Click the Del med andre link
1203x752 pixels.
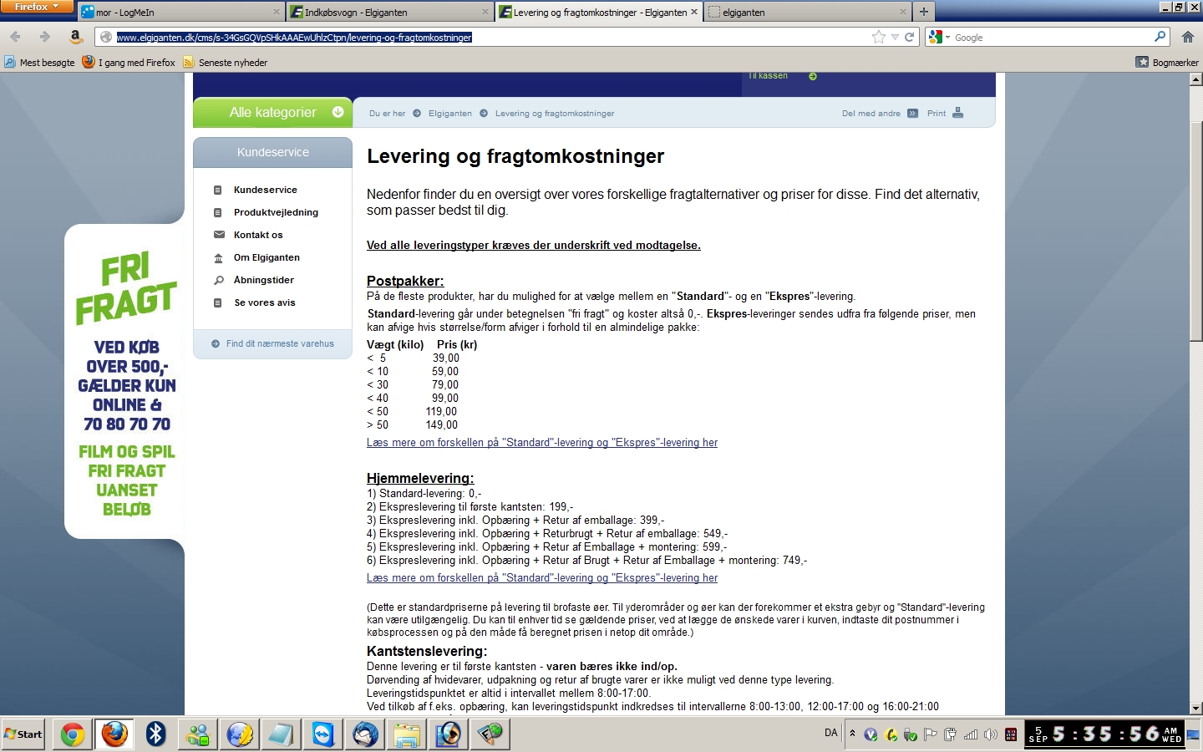pyautogui.click(x=871, y=113)
